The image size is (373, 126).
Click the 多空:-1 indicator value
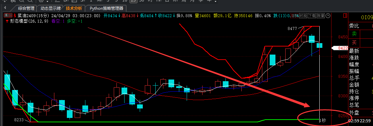tap(75, 21)
